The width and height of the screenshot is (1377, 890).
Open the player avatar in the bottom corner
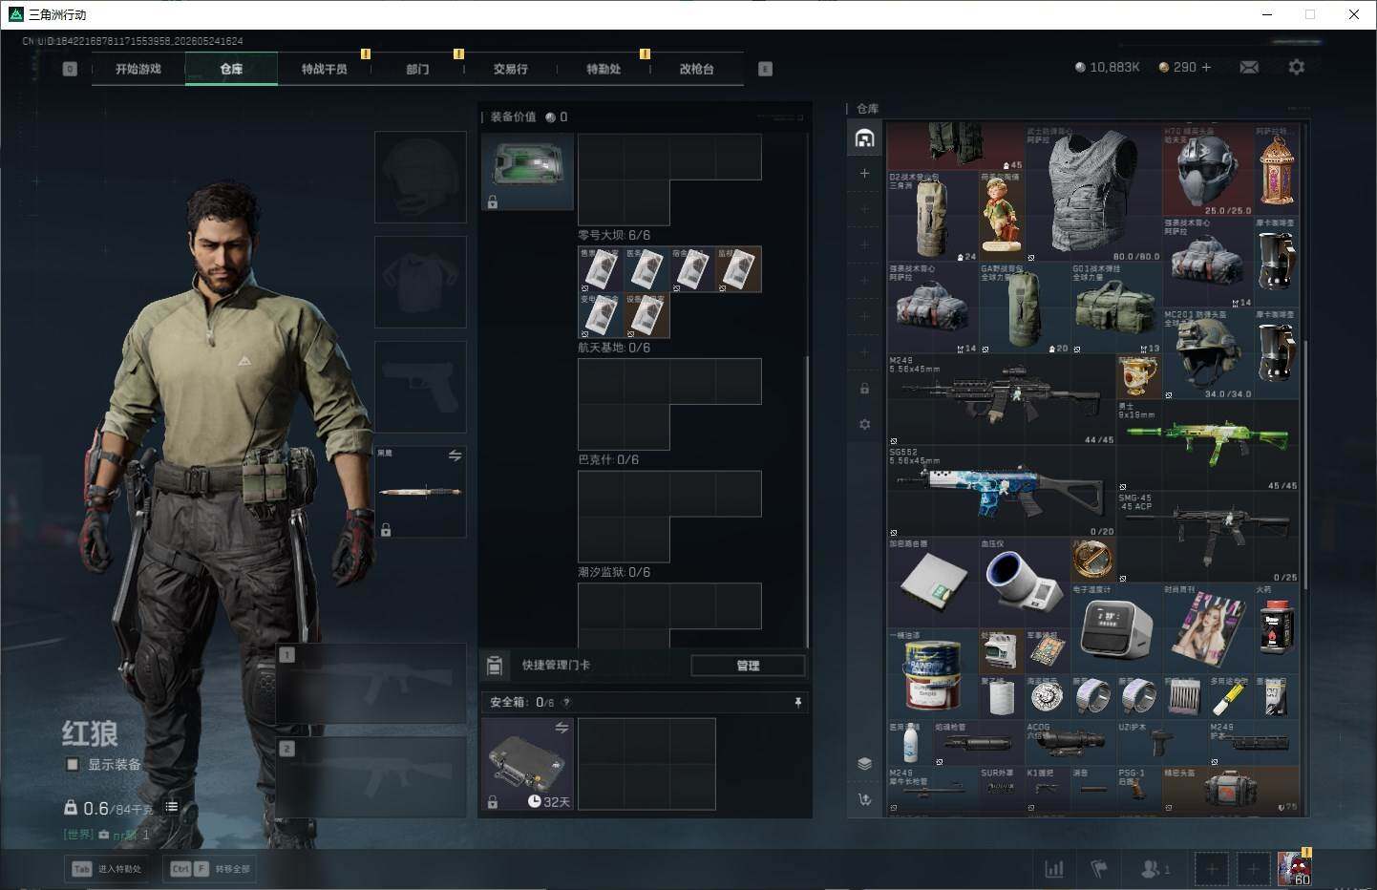click(1295, 868)
